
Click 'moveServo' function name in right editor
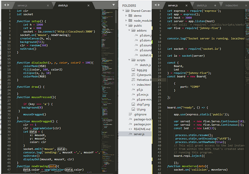click(189, 166)
